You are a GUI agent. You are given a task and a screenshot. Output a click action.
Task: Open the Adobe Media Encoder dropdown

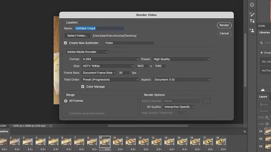[87, 52]
